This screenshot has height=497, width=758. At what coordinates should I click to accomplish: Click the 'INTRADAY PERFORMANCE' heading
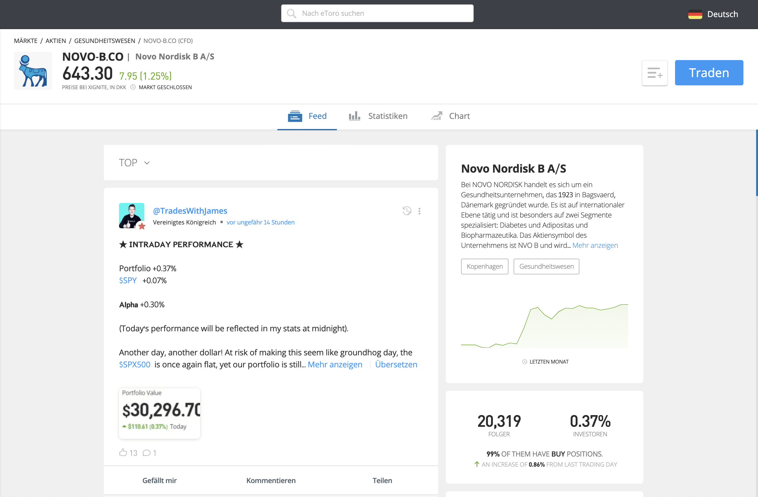181,244
